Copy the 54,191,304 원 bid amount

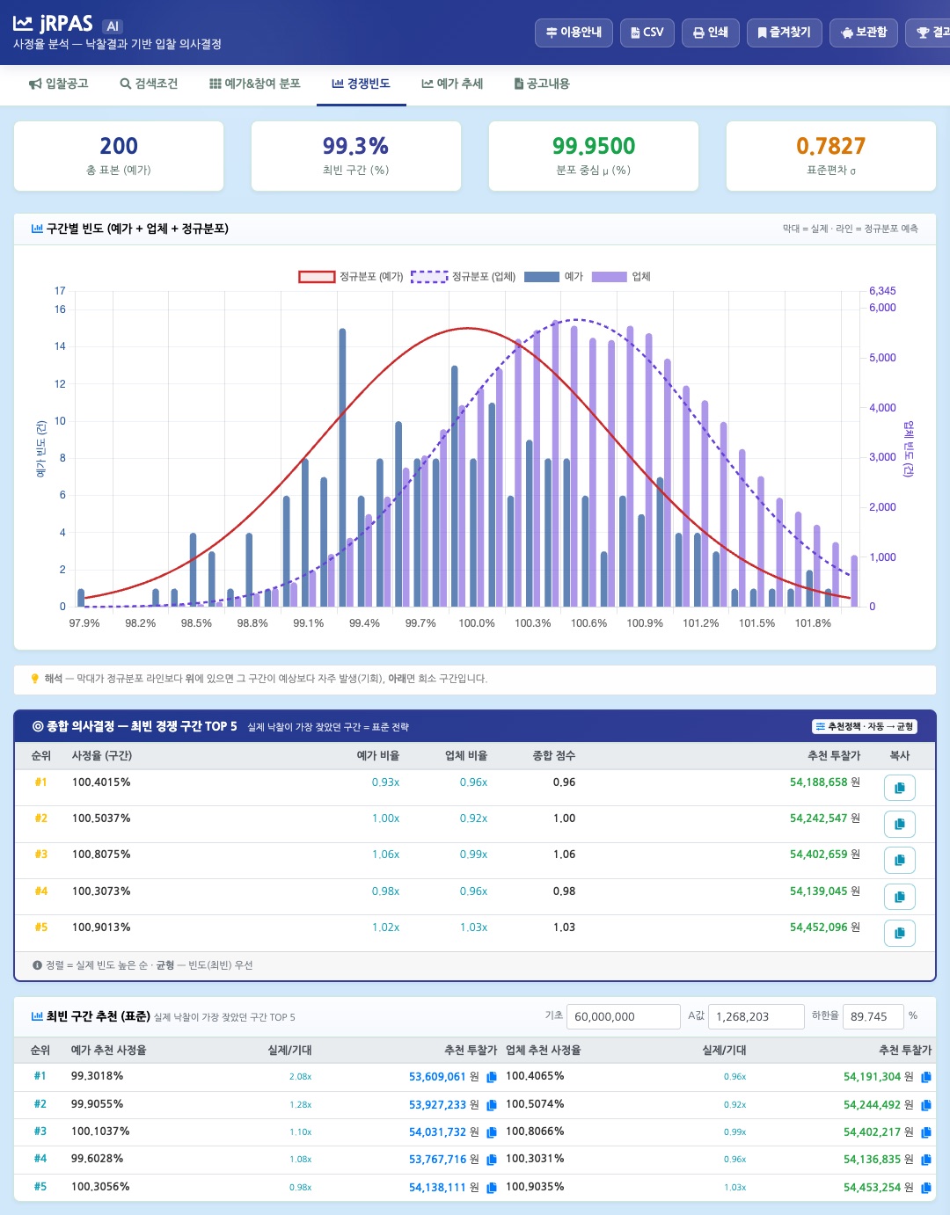point(926,1077)
